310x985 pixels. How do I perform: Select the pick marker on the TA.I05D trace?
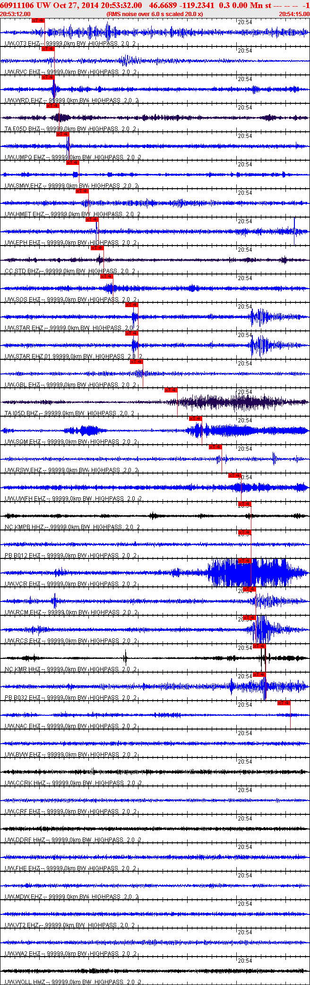point(171,390)
